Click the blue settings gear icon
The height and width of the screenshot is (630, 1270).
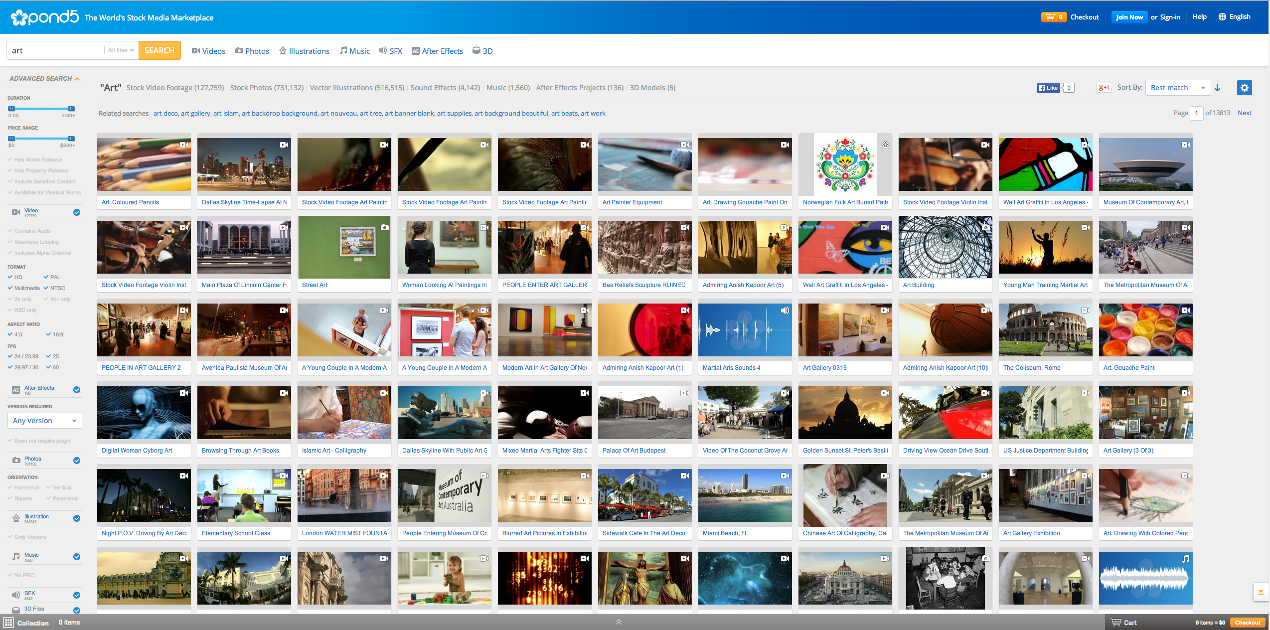tap(1244, 88)
